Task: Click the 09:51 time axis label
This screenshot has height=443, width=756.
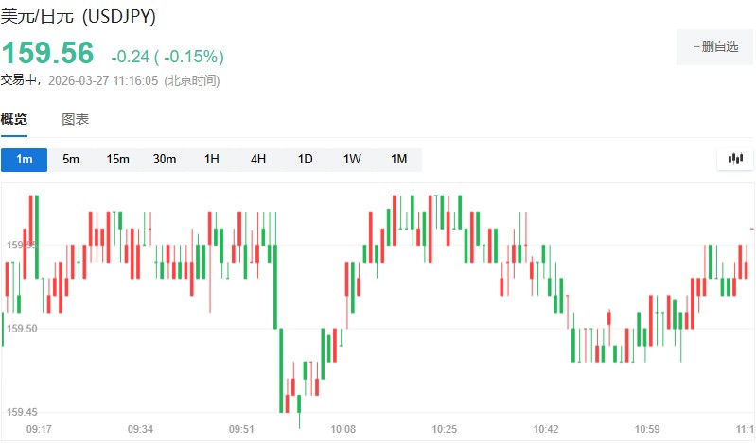Action: click(x=242, y=429)
